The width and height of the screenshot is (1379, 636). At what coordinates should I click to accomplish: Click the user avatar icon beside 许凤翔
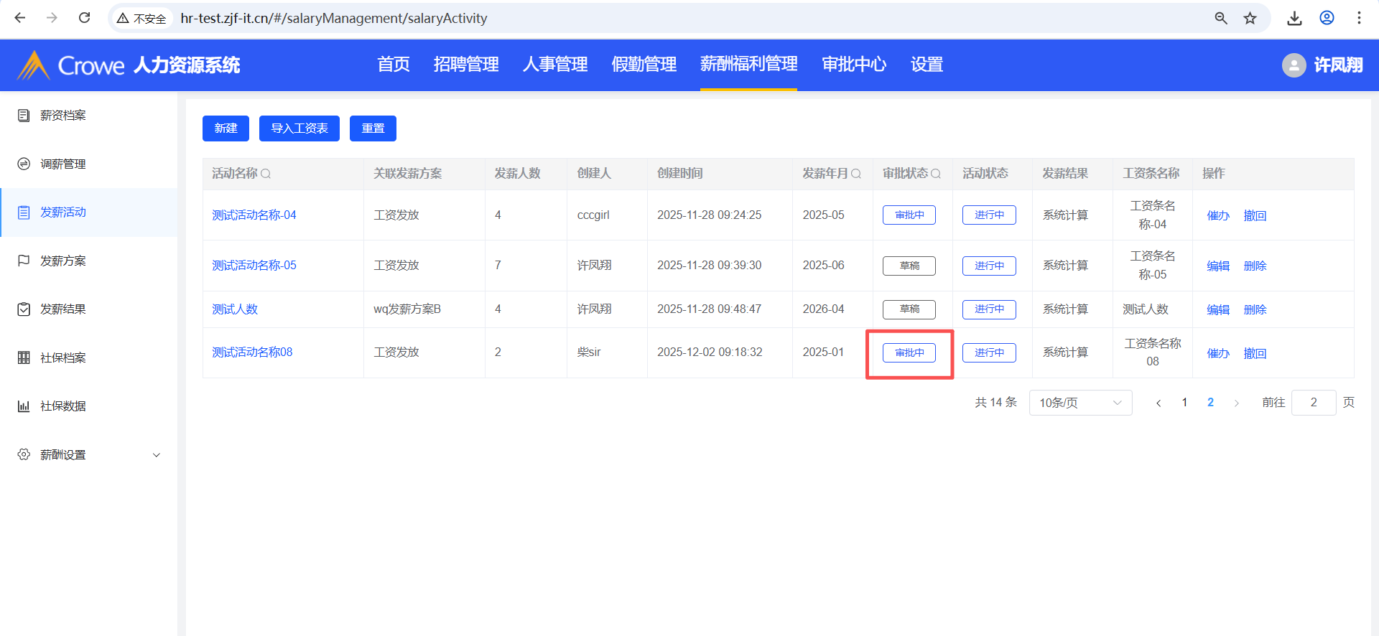(x=1294, y=65)
